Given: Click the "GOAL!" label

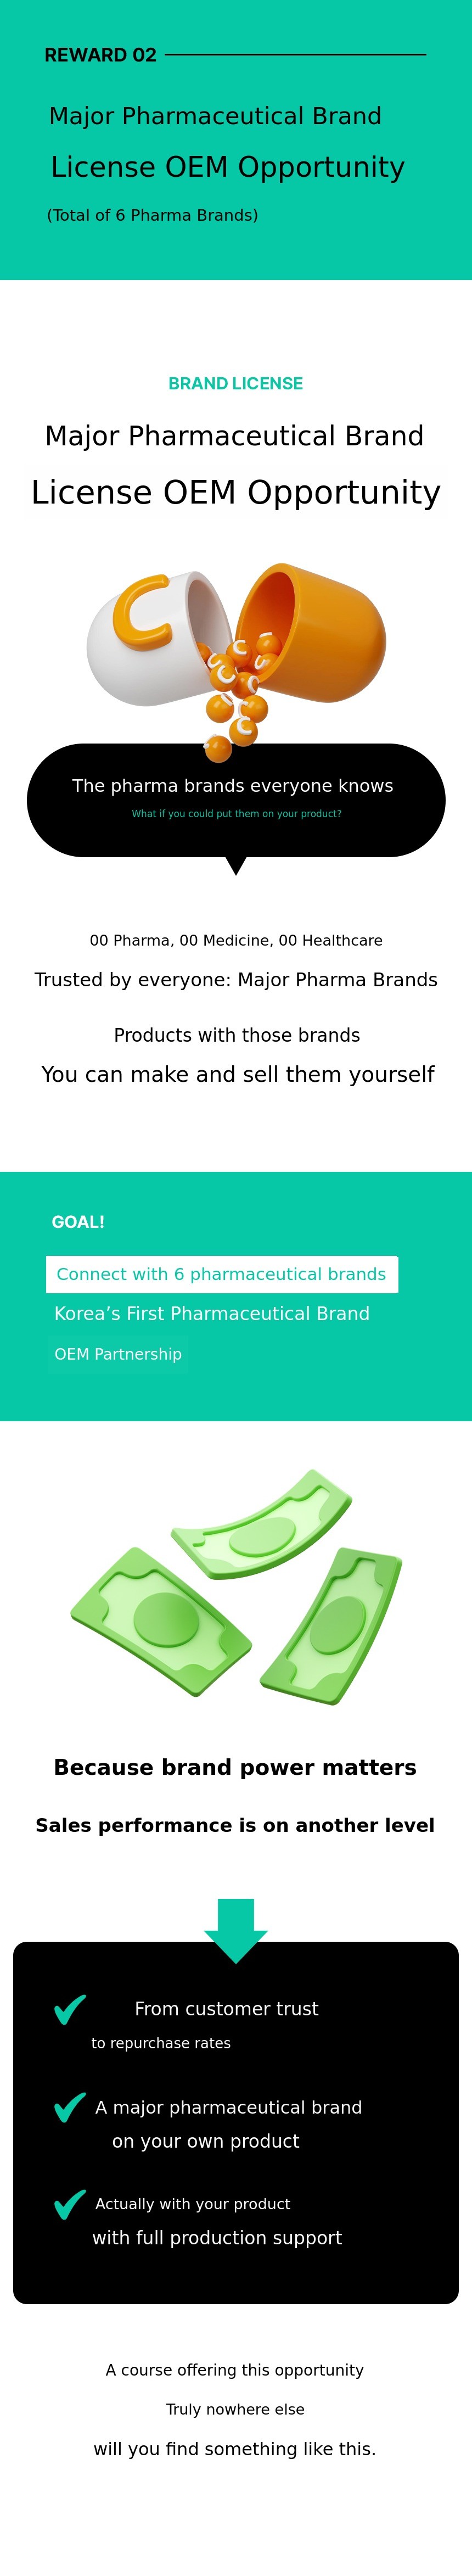Looking at the screenshot, I should [78, 1222].
